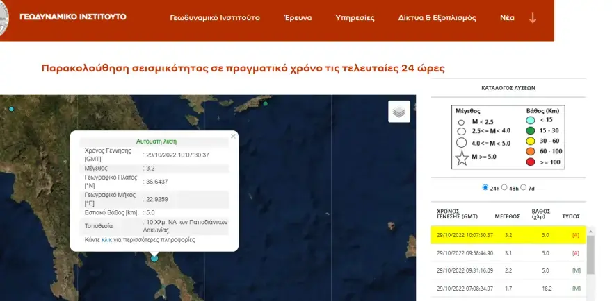Open the Έρευνα menu
612x301 pixels.
coord(298,18)
